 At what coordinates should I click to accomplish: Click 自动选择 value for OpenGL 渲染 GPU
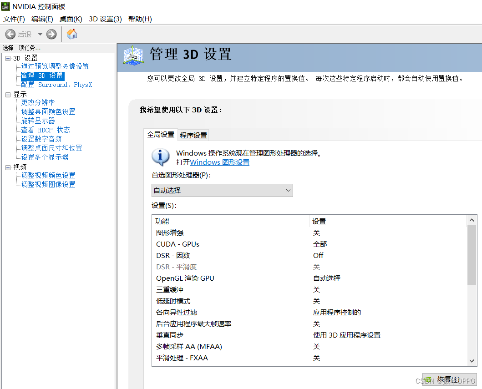click(x=327, y=278)
